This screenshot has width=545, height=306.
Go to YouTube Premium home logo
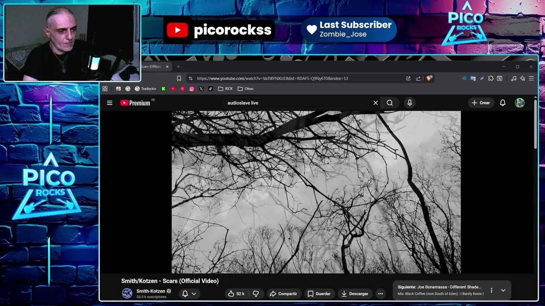(x=135, y=103)
